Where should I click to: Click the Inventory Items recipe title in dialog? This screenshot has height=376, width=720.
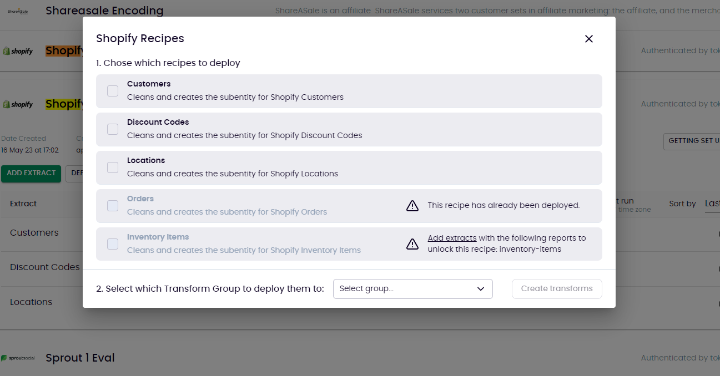pos(158,237)
